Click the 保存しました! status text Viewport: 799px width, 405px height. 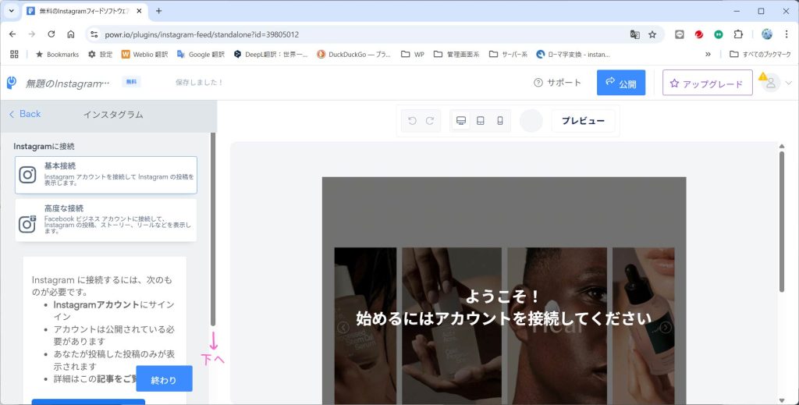199,82
